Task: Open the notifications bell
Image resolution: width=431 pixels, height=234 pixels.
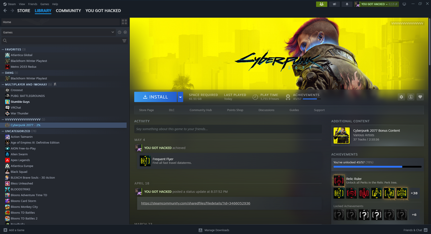Action: point(347,4)
